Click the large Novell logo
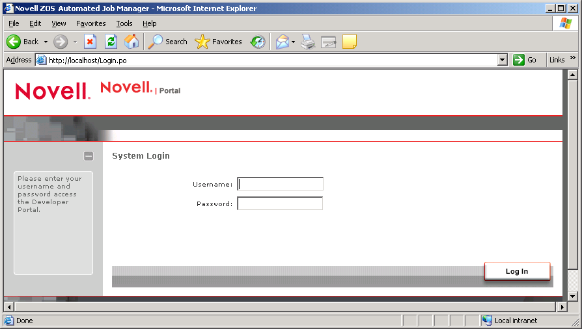Viewport: 582px width, 329px height. (x=53, y=91)
